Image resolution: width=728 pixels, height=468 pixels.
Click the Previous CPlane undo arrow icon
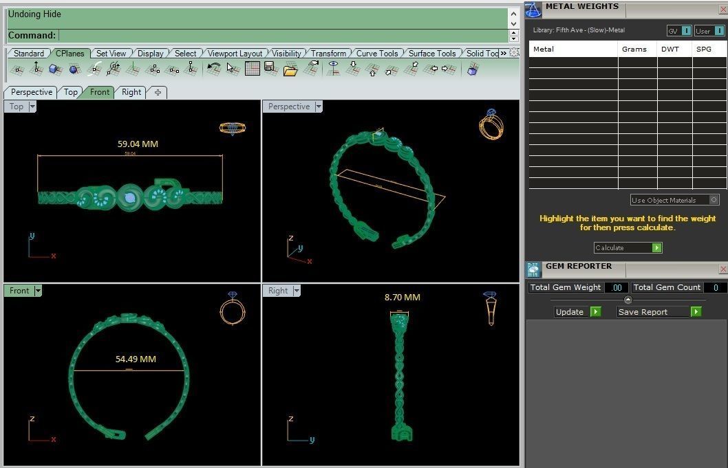coord(213,69)
